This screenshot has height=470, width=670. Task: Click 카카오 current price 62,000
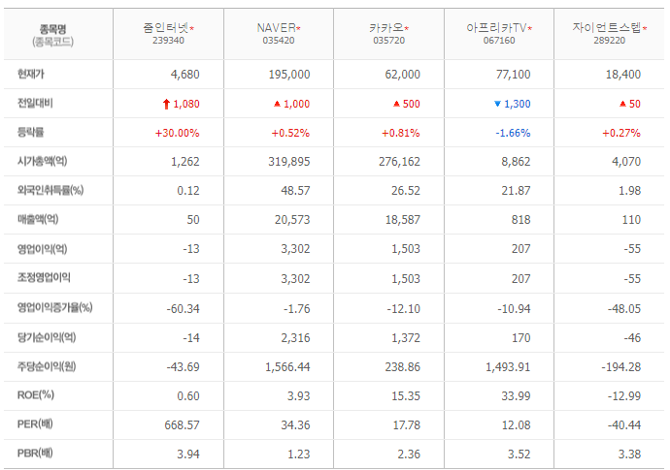(403, 75)
